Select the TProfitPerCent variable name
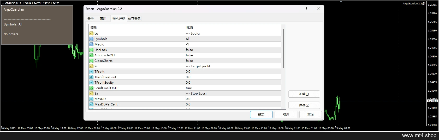This screenshot has width=439, height=140. (x=105, y=77)
